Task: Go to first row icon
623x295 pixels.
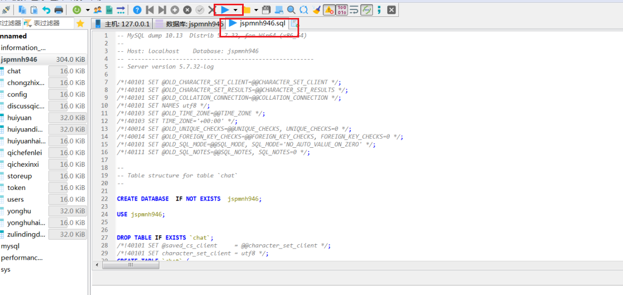Action: pyautogui.click(x=150, y=9)
